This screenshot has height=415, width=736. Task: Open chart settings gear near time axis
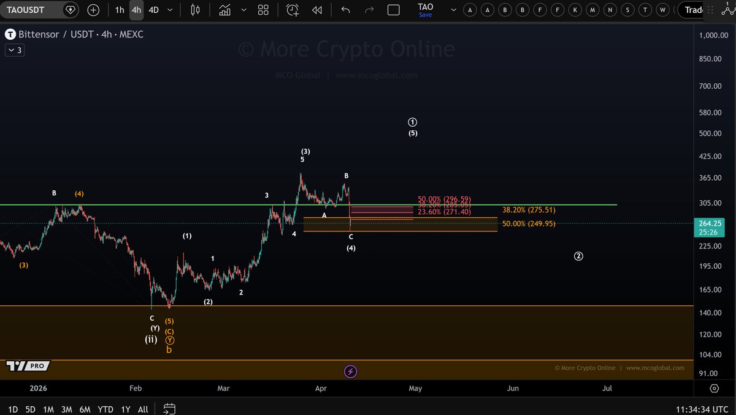pos(715,389)
